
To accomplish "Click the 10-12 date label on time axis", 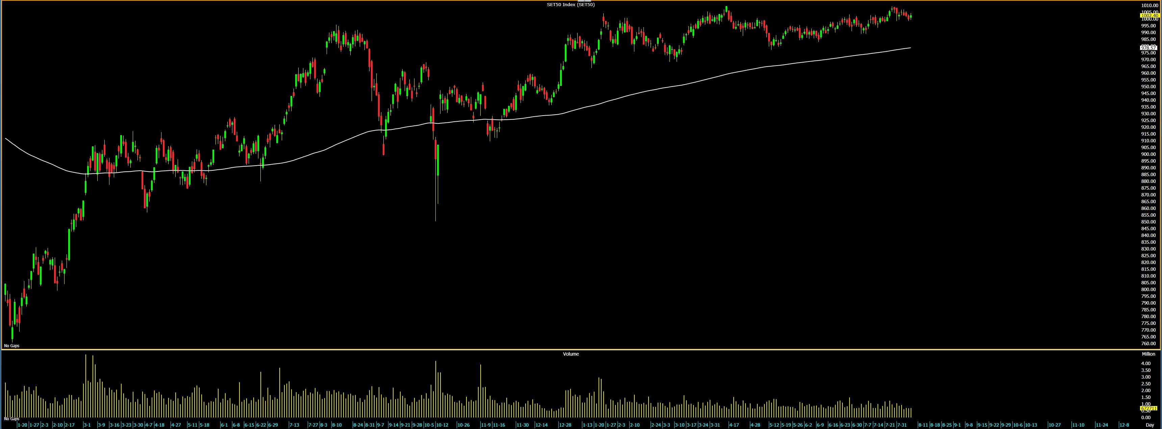I will (x=442, y=425).
